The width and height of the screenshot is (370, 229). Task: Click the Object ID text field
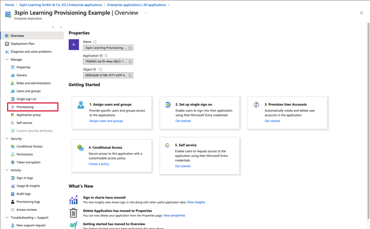(x=108, y=75)
